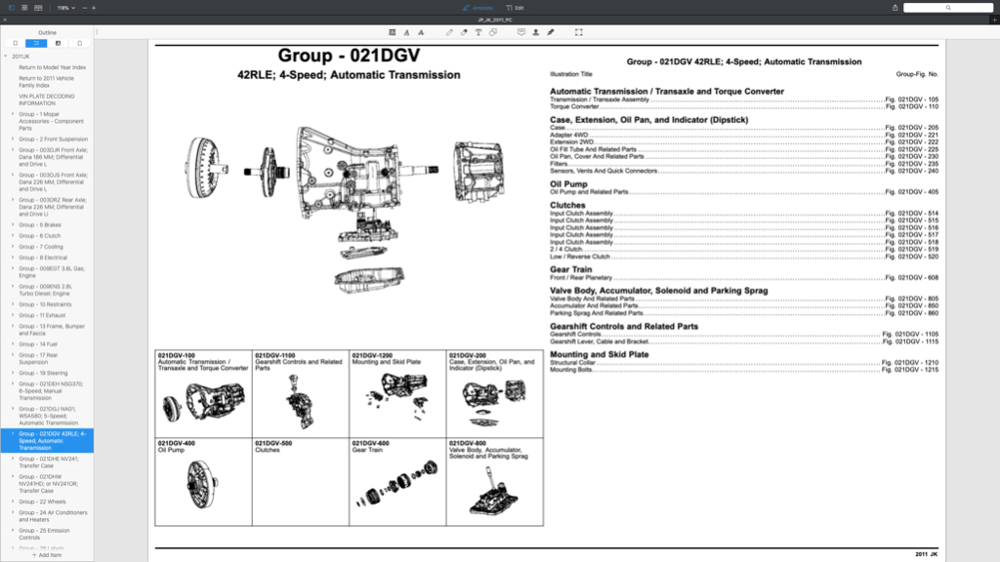Viewport: 1000px width, 562px height.
Task: Open 021DGV-800 Valve Body thumbnail
Action: click(x=494, y=482)
